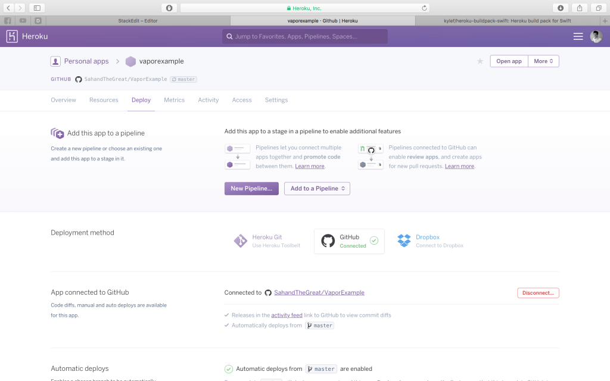Click the master branch tag after Automatically deploys from

pos(320,326)
